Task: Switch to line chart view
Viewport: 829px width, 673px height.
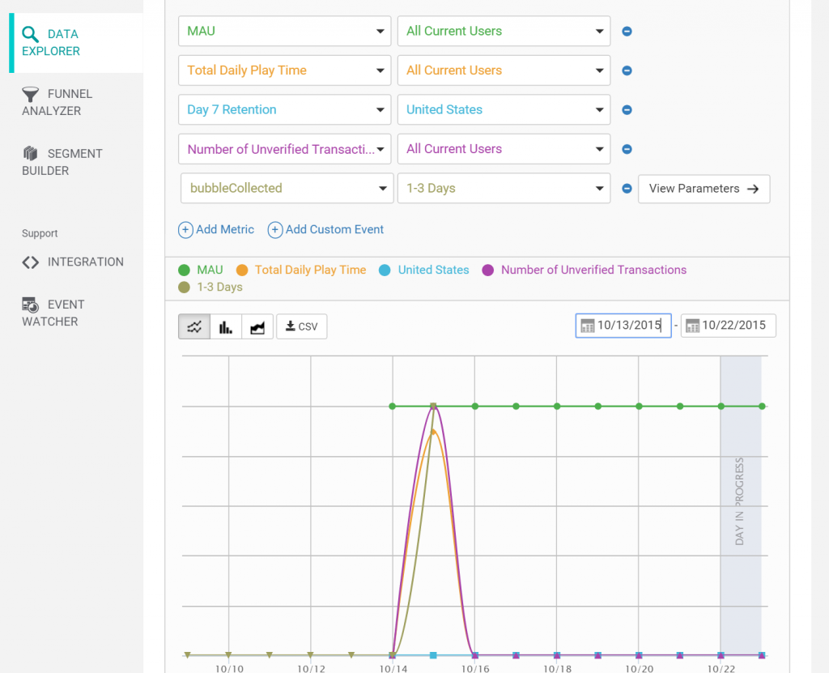Action: point(194,326)
